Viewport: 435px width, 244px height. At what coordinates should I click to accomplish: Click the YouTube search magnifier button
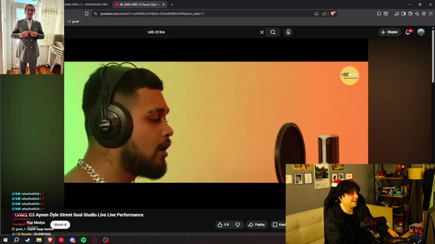coord(273,32)
